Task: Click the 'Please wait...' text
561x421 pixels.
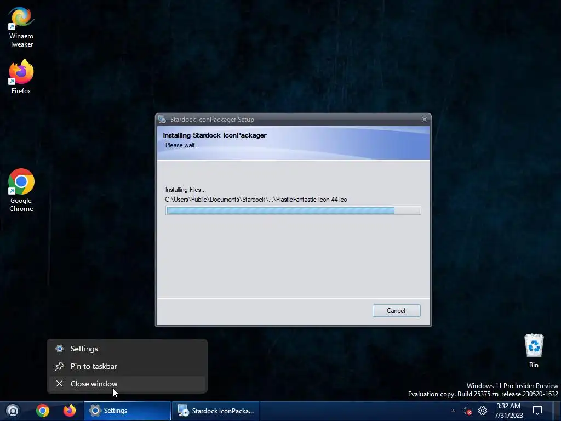Action: [182, 145]
